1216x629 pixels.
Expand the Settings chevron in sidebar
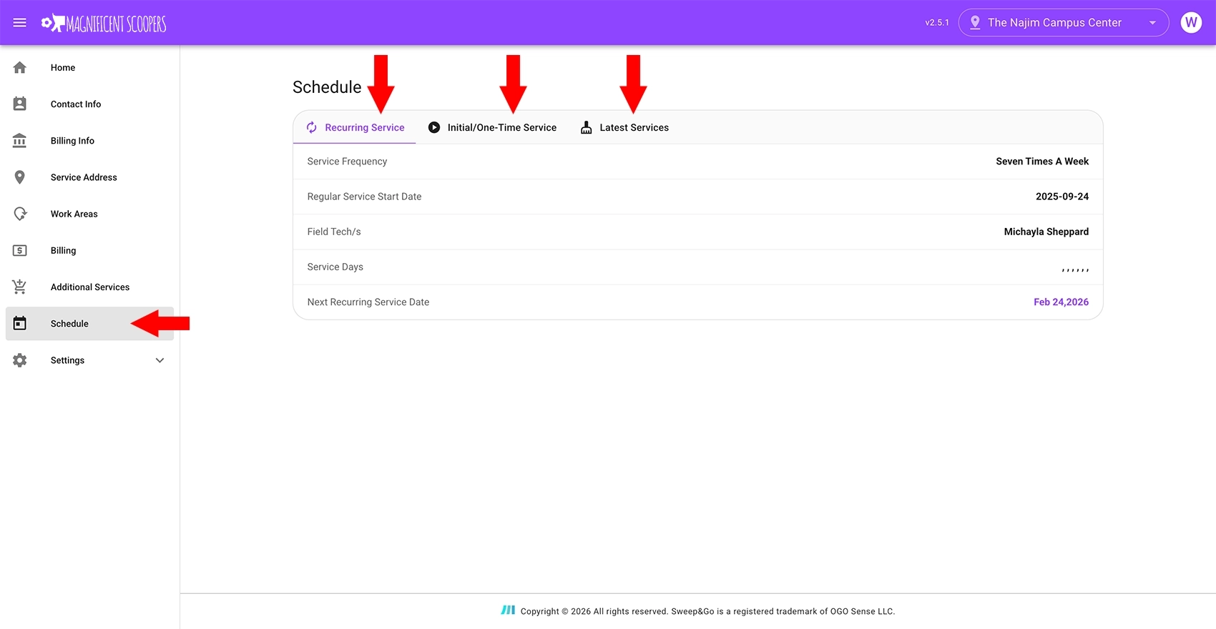point(160,360)
